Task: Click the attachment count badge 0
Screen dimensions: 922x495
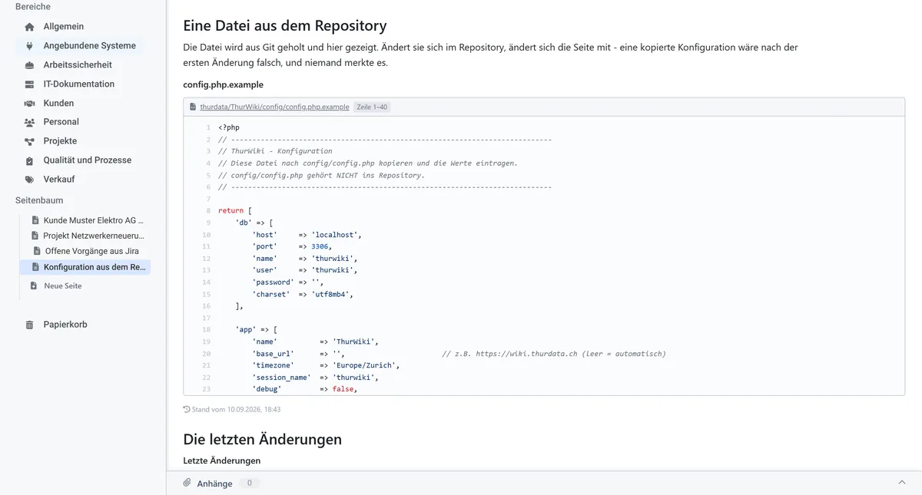Action: click(x=249, y=483)
